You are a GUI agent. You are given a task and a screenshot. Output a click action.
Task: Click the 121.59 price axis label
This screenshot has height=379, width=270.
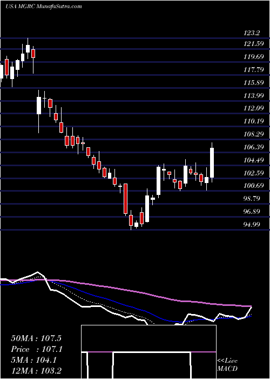click(x=253, y=44)
